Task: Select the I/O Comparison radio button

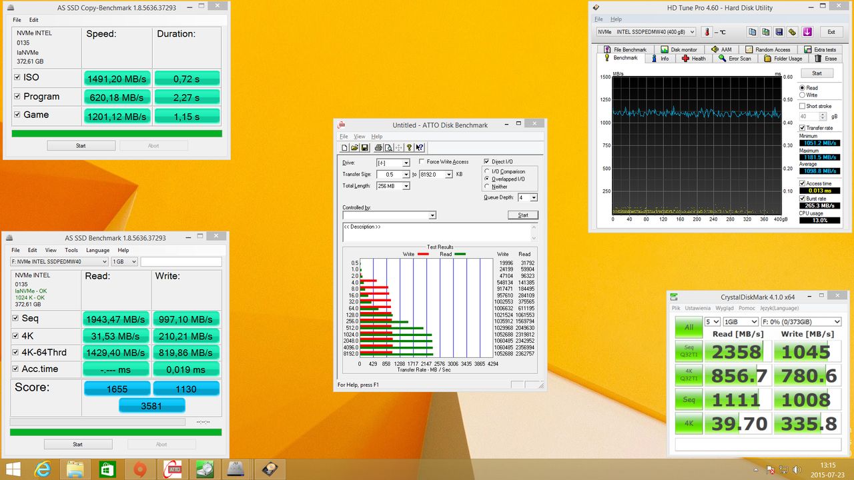Action: point(487,171)
